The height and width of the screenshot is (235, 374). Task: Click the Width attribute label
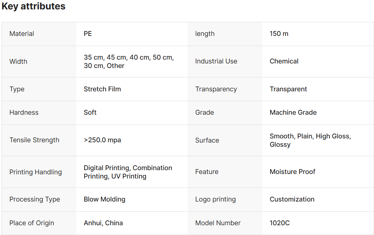(18, 61)
